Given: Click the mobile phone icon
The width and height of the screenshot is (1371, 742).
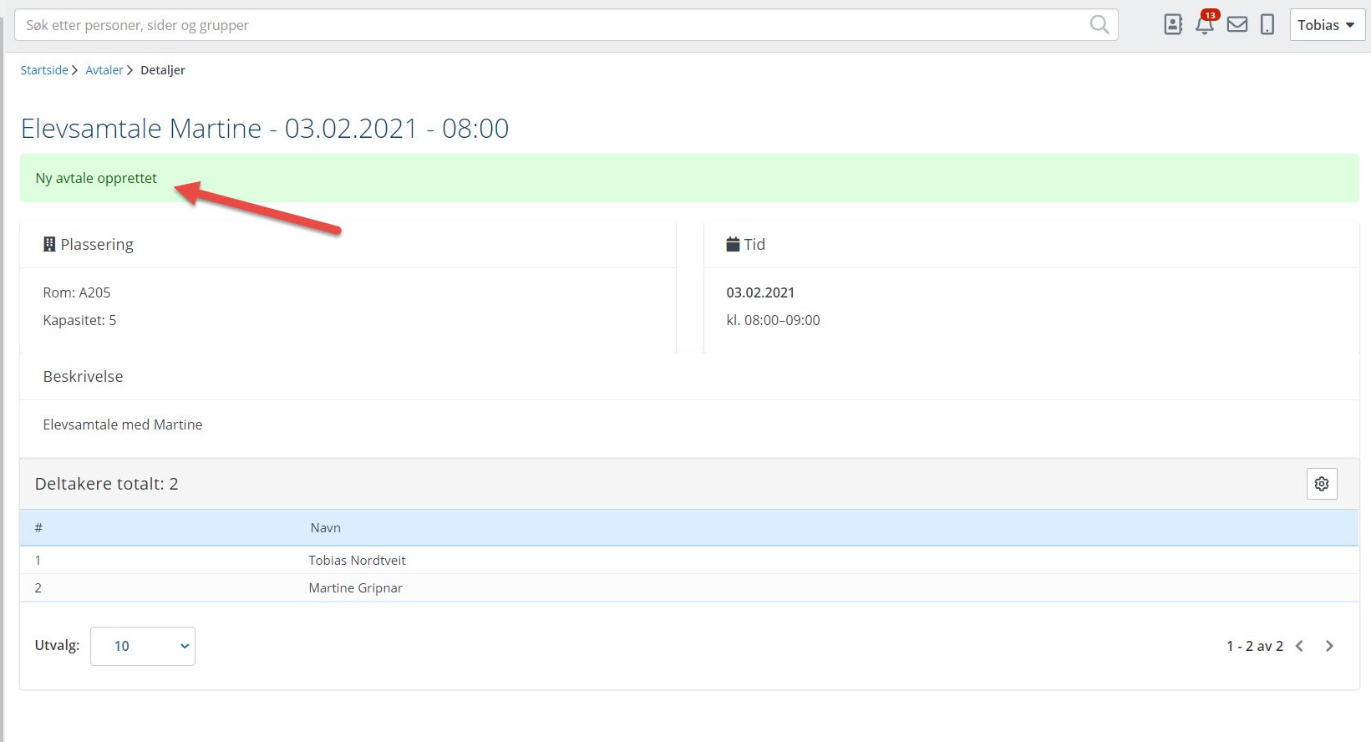Looking at the screenshot, I should tap(1267, 25).
